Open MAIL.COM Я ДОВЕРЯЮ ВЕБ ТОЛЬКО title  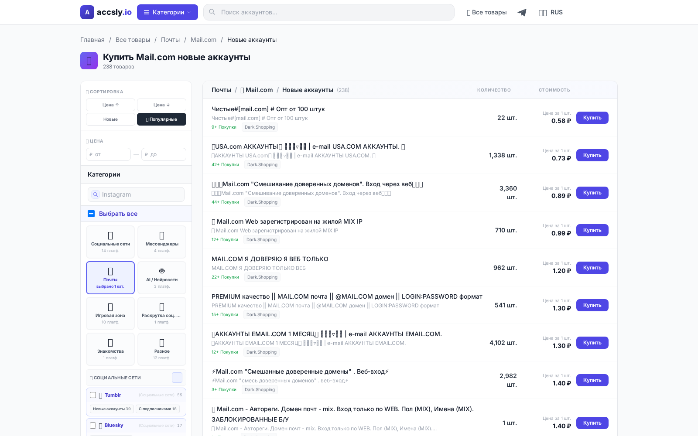click(x=270, y=259)
